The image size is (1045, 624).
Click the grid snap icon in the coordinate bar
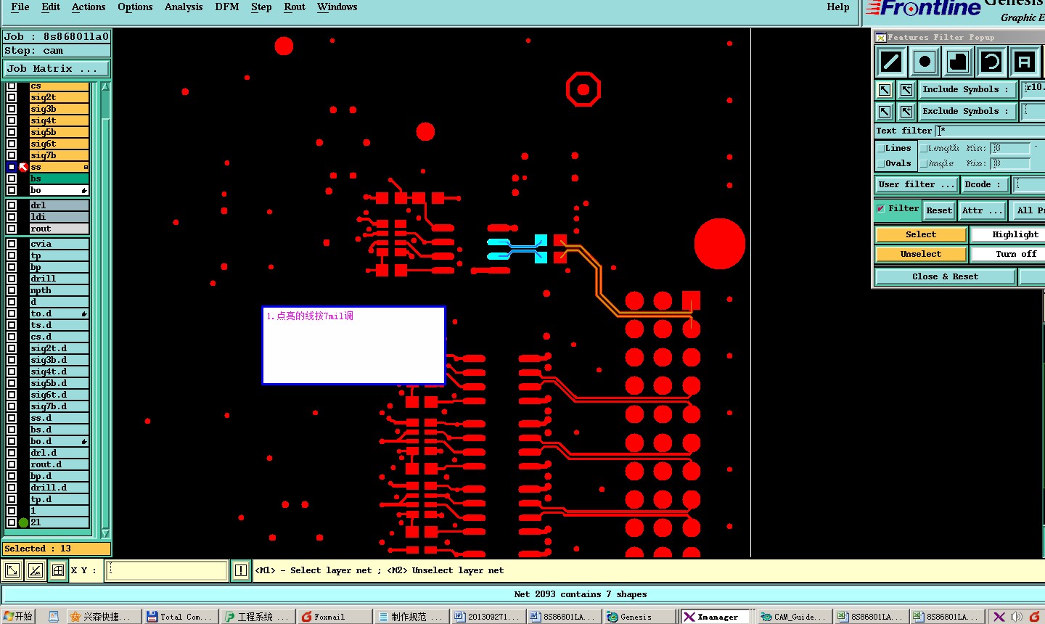57,570
